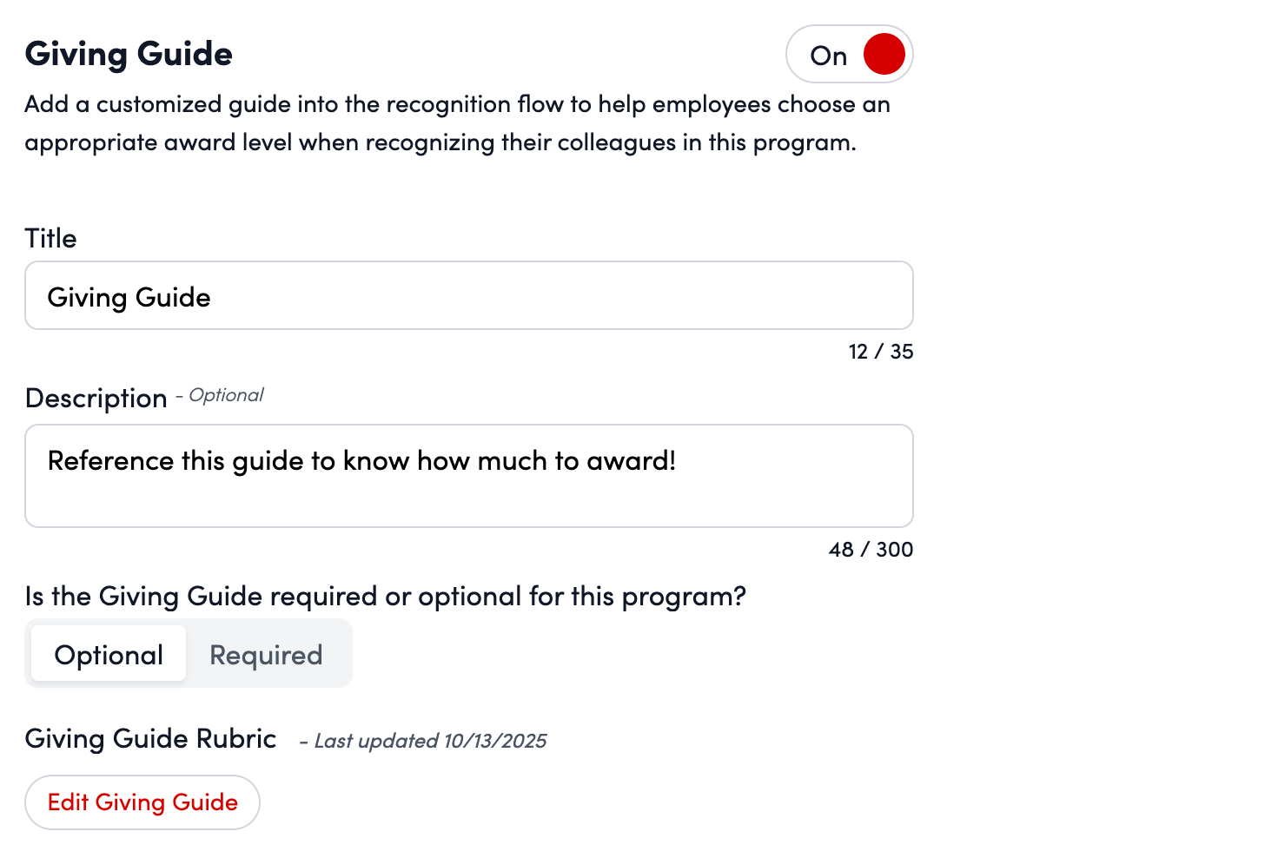Focus the Title input field
Viewport: 1265px width, 858px height.
point(469,296)
